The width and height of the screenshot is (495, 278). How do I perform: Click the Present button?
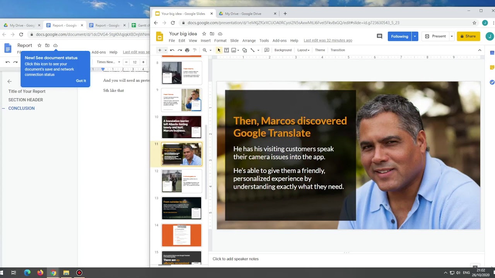(x=435, y=36)
